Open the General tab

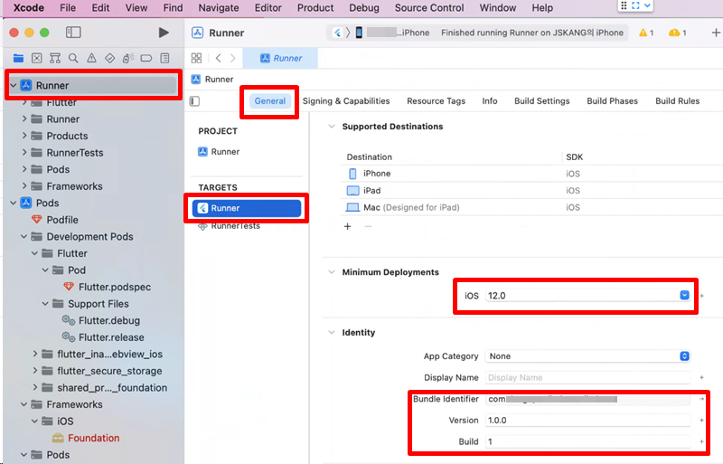point(269,101)
